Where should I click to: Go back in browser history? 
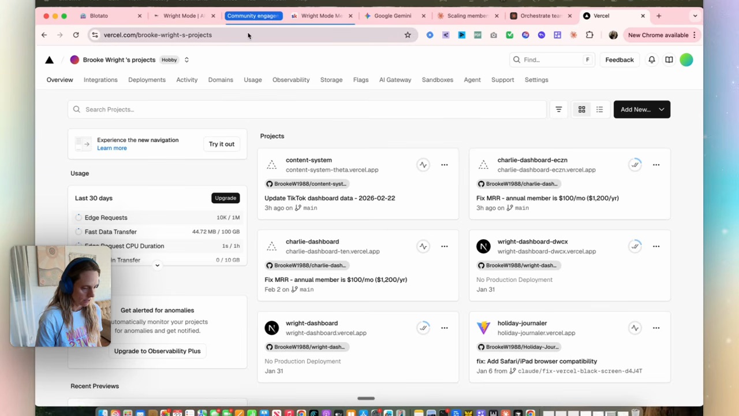coord(44,35)
